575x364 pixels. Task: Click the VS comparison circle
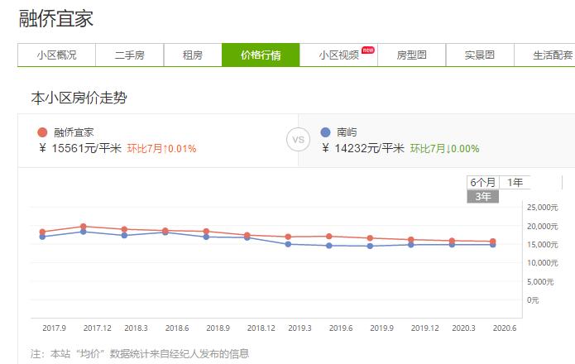298,140
